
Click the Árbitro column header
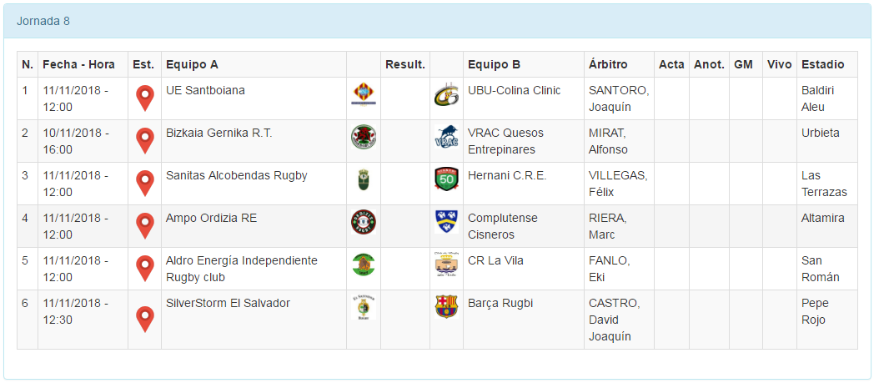608,64
